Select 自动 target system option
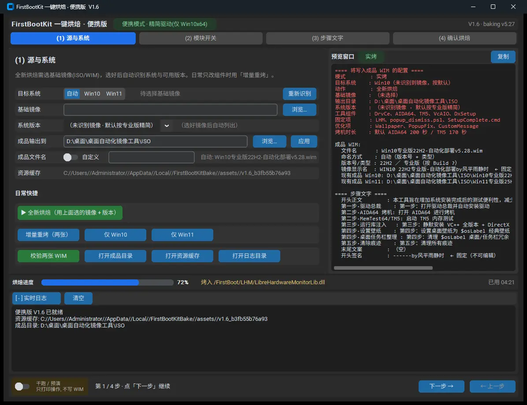This screenshot has width=527, height=405. [x=72, y=93]
